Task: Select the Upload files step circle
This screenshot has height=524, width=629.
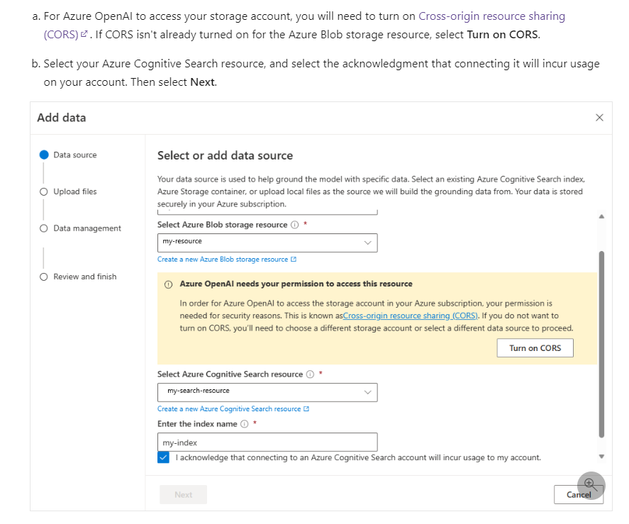Action: coord(44,191)
